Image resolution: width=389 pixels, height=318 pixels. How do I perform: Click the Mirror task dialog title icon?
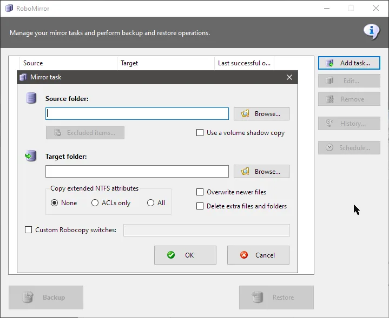pyautogui.click(x=23, y=77)
